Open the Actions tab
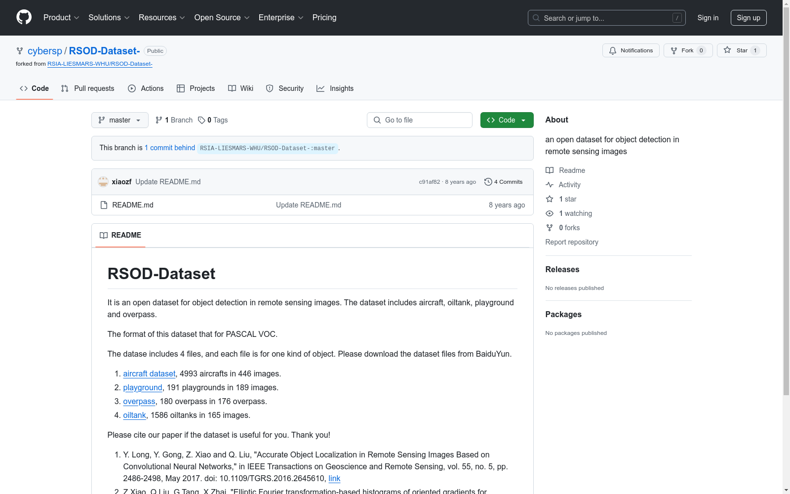The image size is (790, 494). pyautogui.click(x=146, y=88)
